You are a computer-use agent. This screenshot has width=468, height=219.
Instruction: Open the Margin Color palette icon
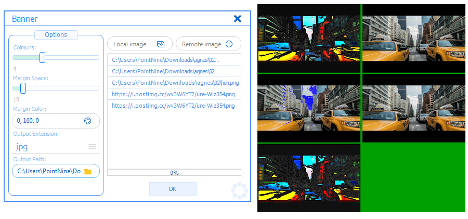(87, 121)
